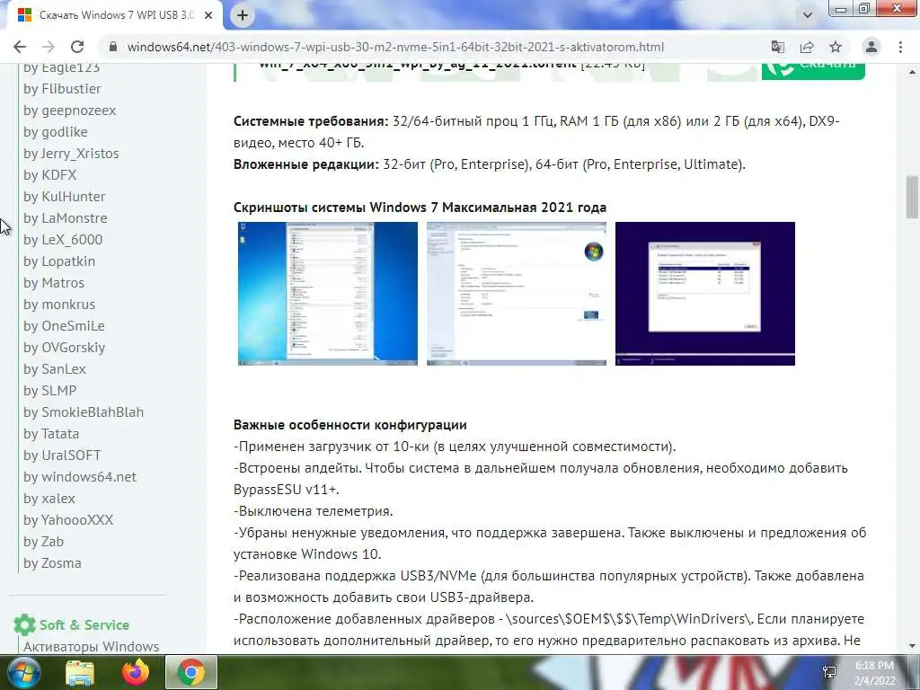The image size is (920, 690).
Task: Open the by UralSOFT link
Action: coord(62,456)
